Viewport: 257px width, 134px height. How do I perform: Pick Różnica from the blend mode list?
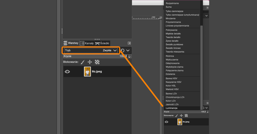(170, 56)
